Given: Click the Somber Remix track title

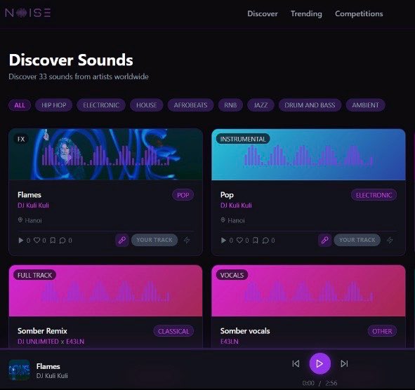Looking at the screenshot, I should [42, 331].
